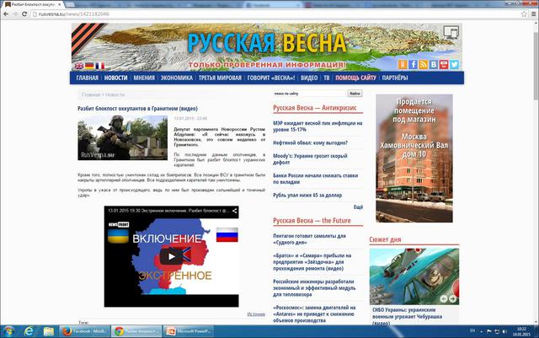Open link СНБО Украины: Чебурашка
Image resolution: width=539 pixels, height=338 pixels.
[x=408, y=316]
